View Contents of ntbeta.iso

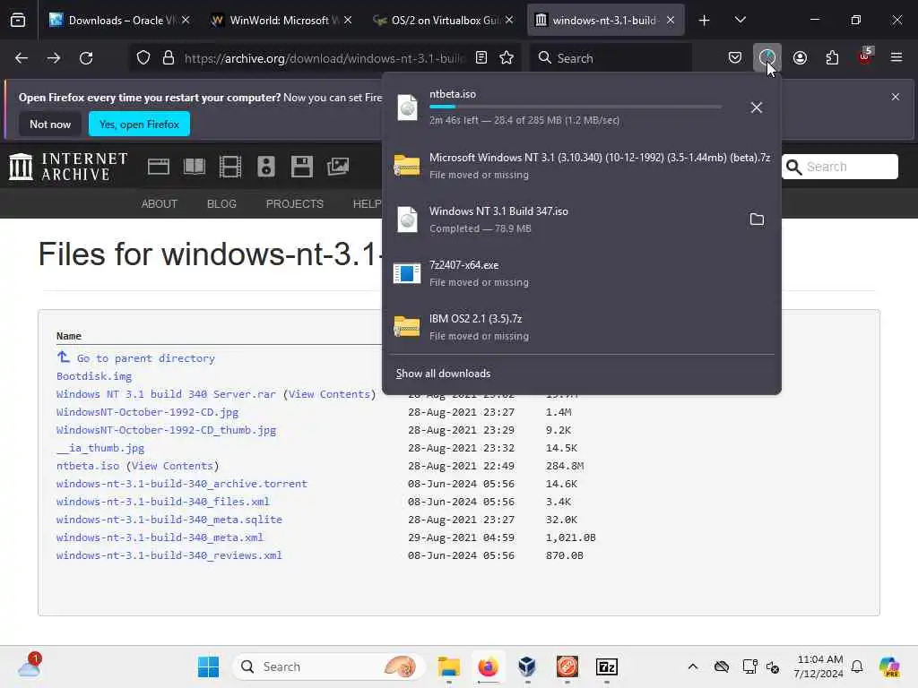[x=172, y=466]
